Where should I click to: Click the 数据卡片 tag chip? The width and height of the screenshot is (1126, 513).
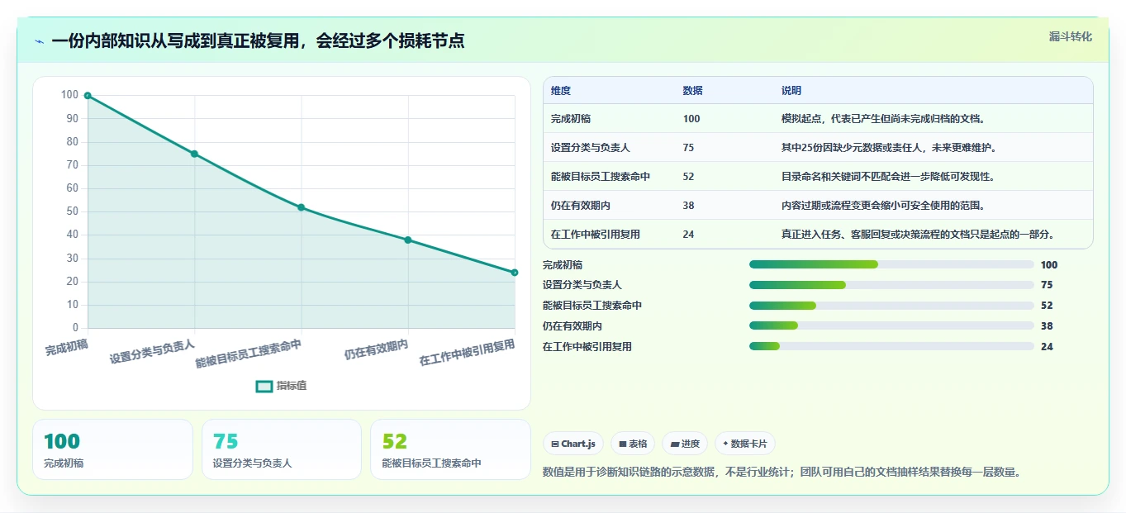(x=744, y=444)
